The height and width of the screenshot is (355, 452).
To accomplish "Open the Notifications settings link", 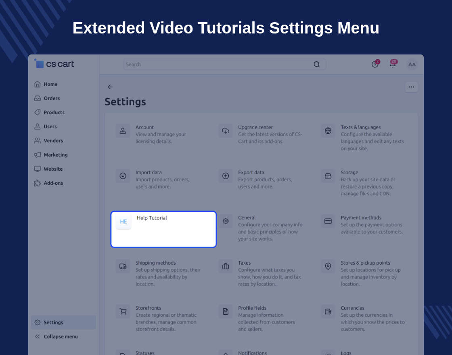I will point(253,353).
